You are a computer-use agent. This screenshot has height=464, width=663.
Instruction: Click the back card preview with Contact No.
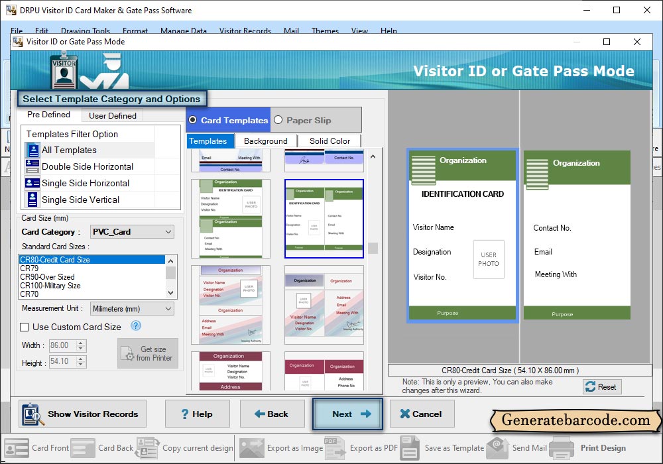pos(577,235)
